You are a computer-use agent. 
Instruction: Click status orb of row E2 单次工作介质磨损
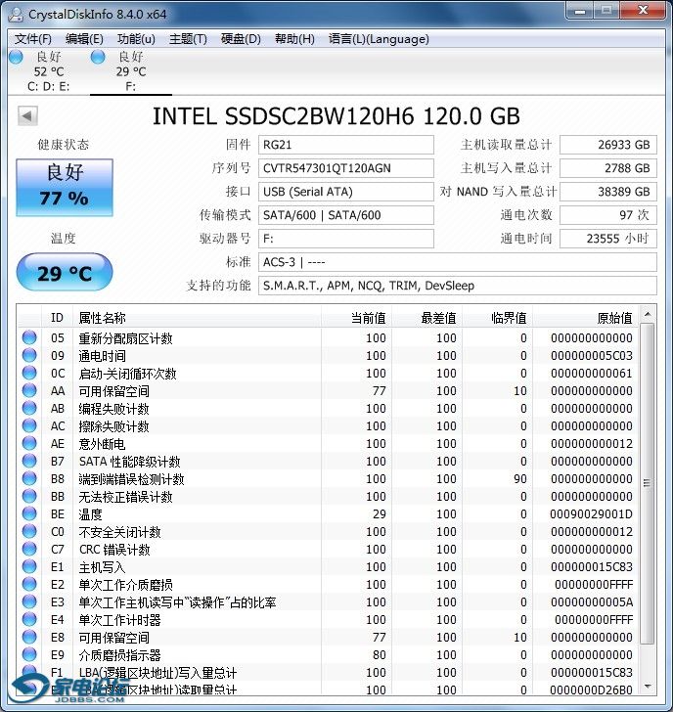pos(29,585)
